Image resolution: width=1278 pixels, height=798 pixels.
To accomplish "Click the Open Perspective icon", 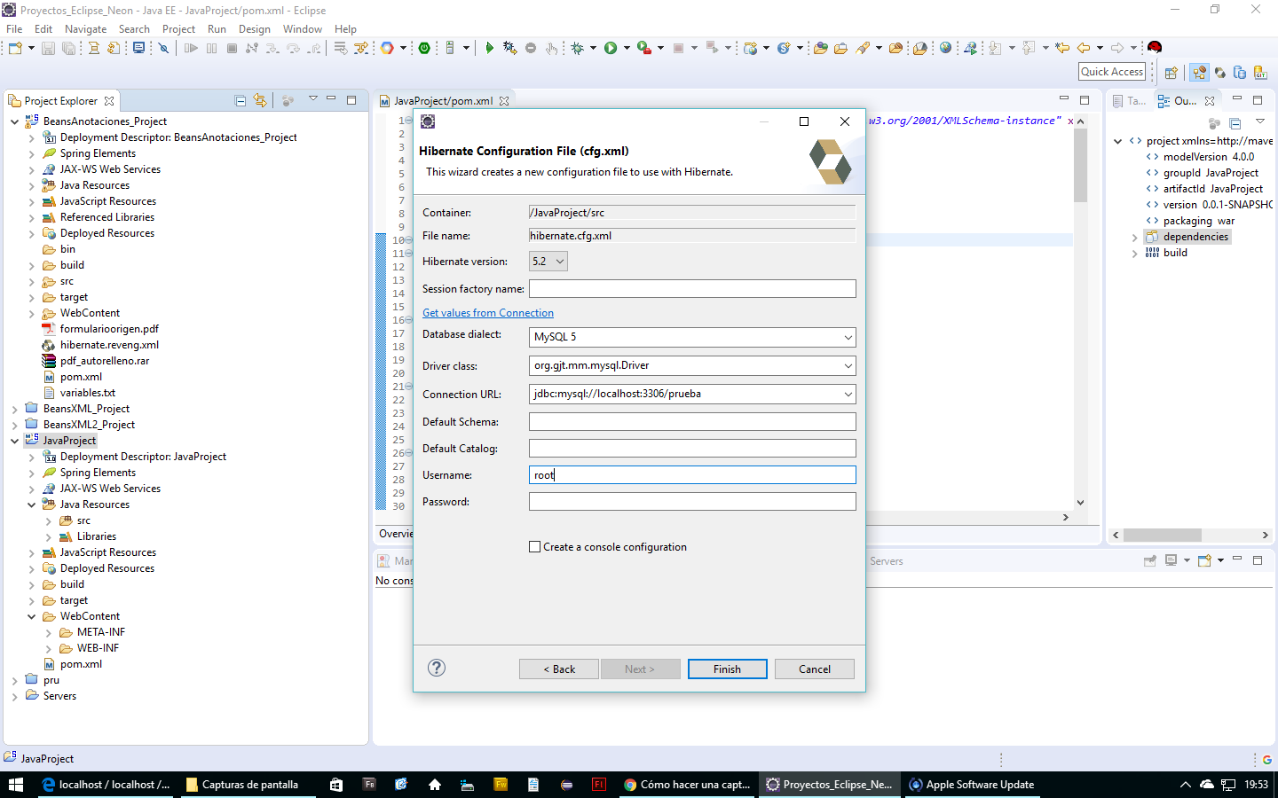I will pyautogui.click(x=1171, y=73).
